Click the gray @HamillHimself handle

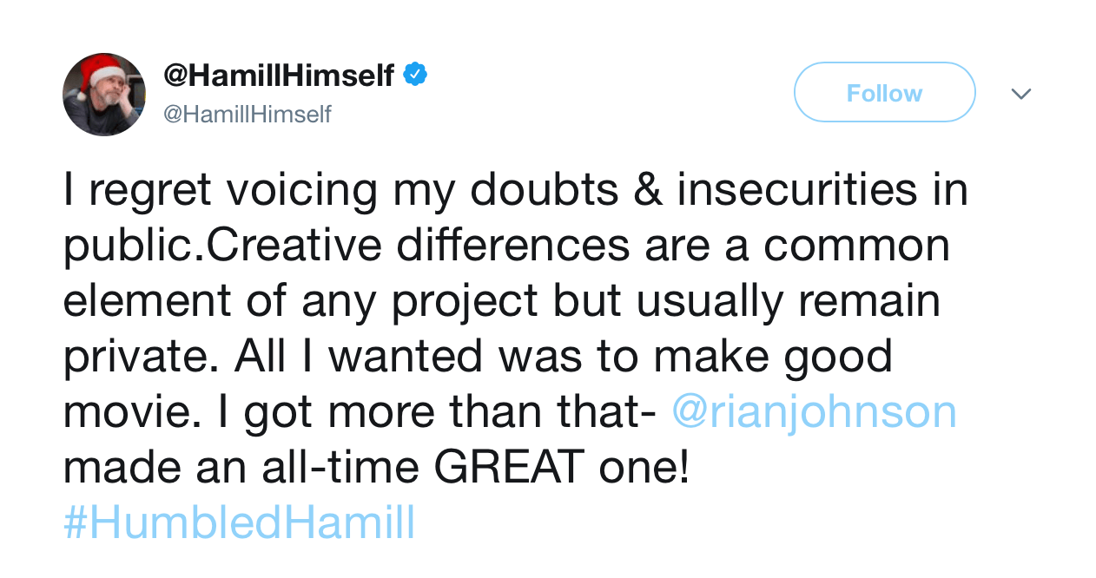248,115
